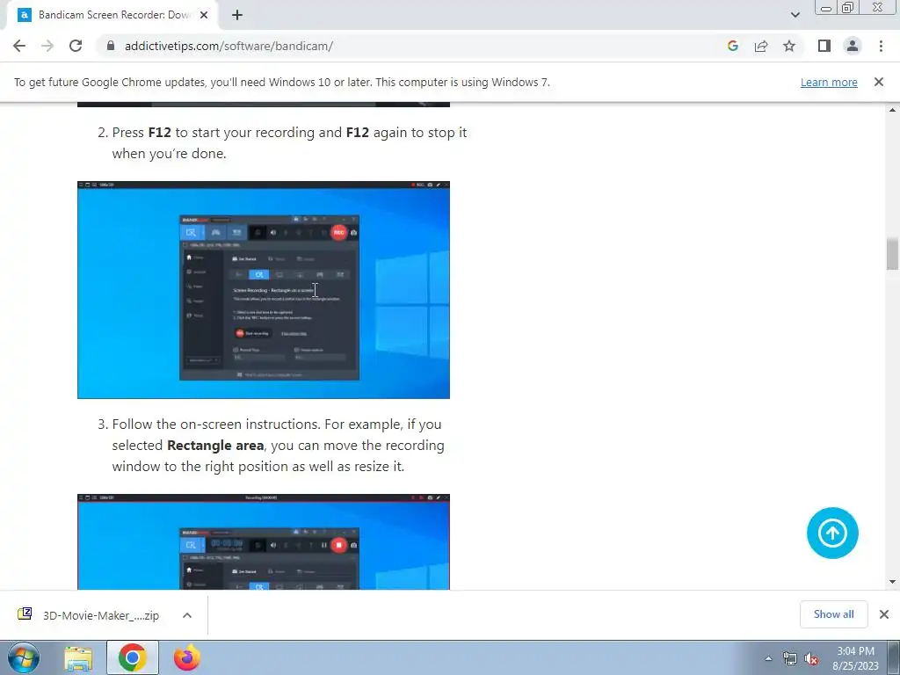Click the 'Rectangle area' bold text
Image resolution: width=900 pixels, height=675 pixels.
[215, 446]
